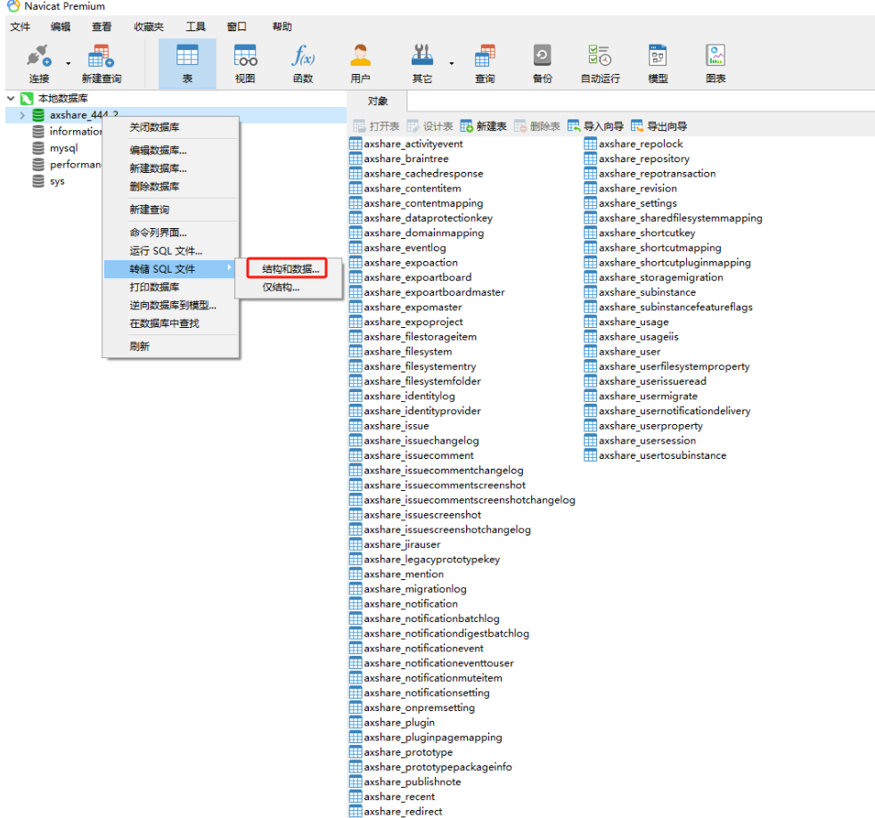The image size is (875, 818).
Task: Choose 删除数据库 in context menu
Action: (x=171, y=186)
